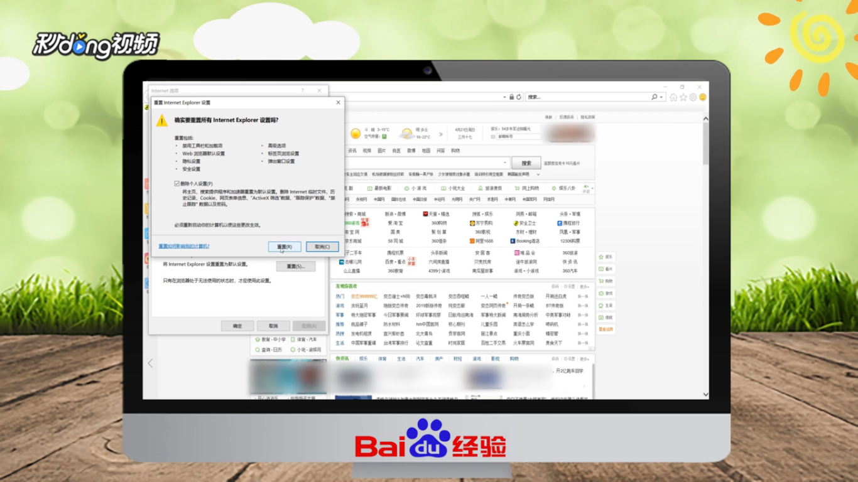This screenshot has height=482, width=858.
Task: Select the 热门 category in 发现你喜欢
Action: point(340,296)
